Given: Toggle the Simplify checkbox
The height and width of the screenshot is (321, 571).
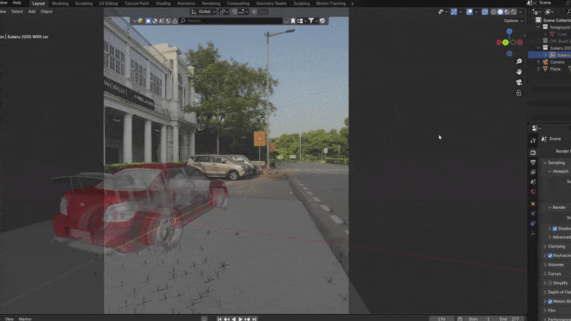Looking at the screenshot, I should pyautogui.click(x=550, y=283).
